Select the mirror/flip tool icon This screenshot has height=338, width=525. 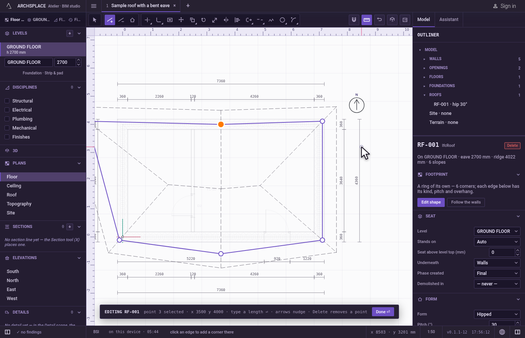point(226,20)
